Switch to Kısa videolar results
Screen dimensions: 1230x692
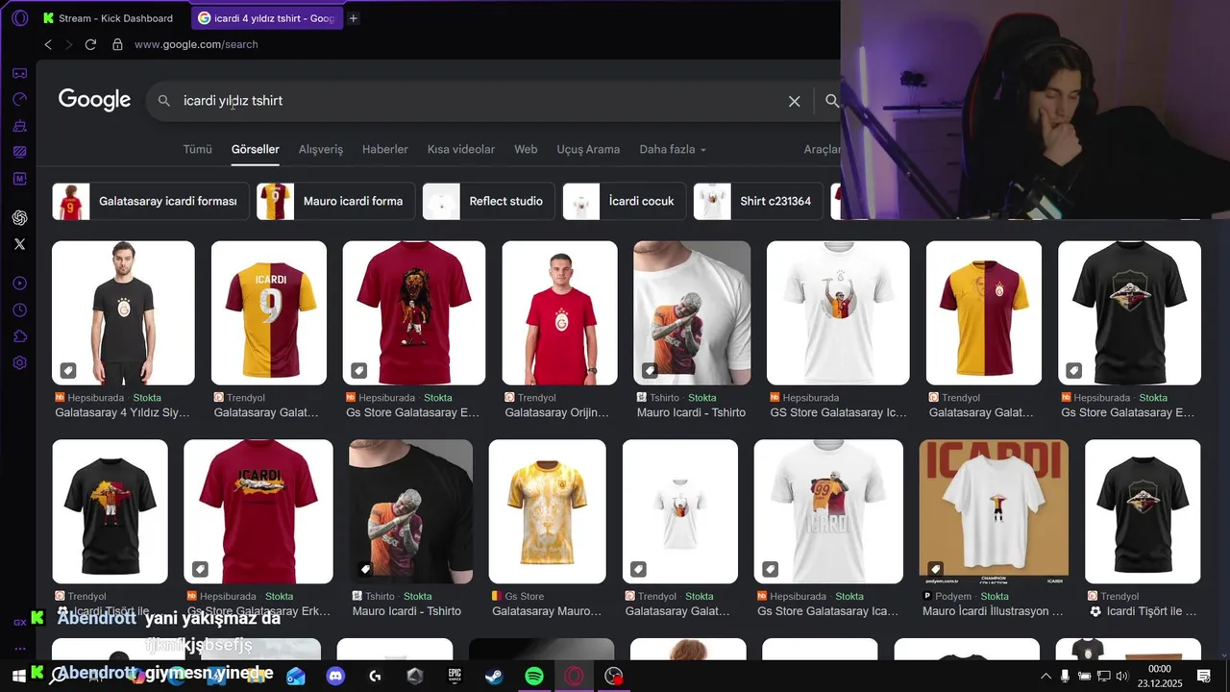click(461, 149)
